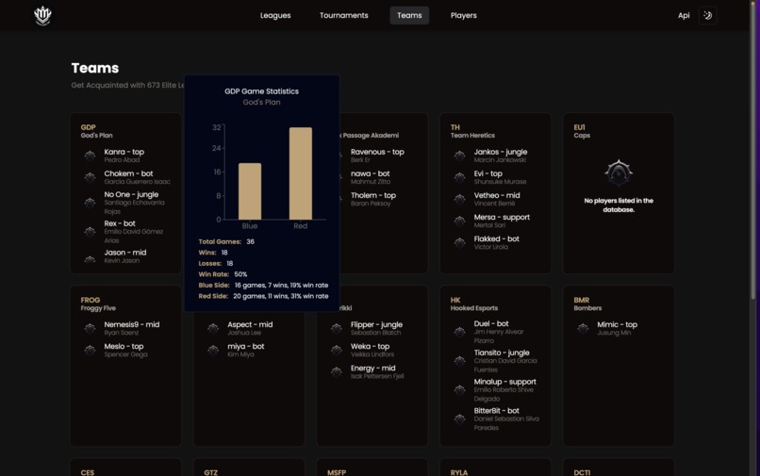Image resolution: width=760 pixels, height=476 pixels.
Task: Click the GDP Game Statistics title
Action: tap(262, 91)
